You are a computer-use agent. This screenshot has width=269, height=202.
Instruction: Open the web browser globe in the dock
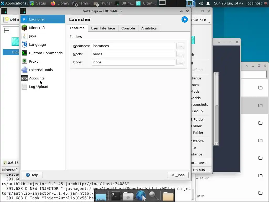[141, 196]
